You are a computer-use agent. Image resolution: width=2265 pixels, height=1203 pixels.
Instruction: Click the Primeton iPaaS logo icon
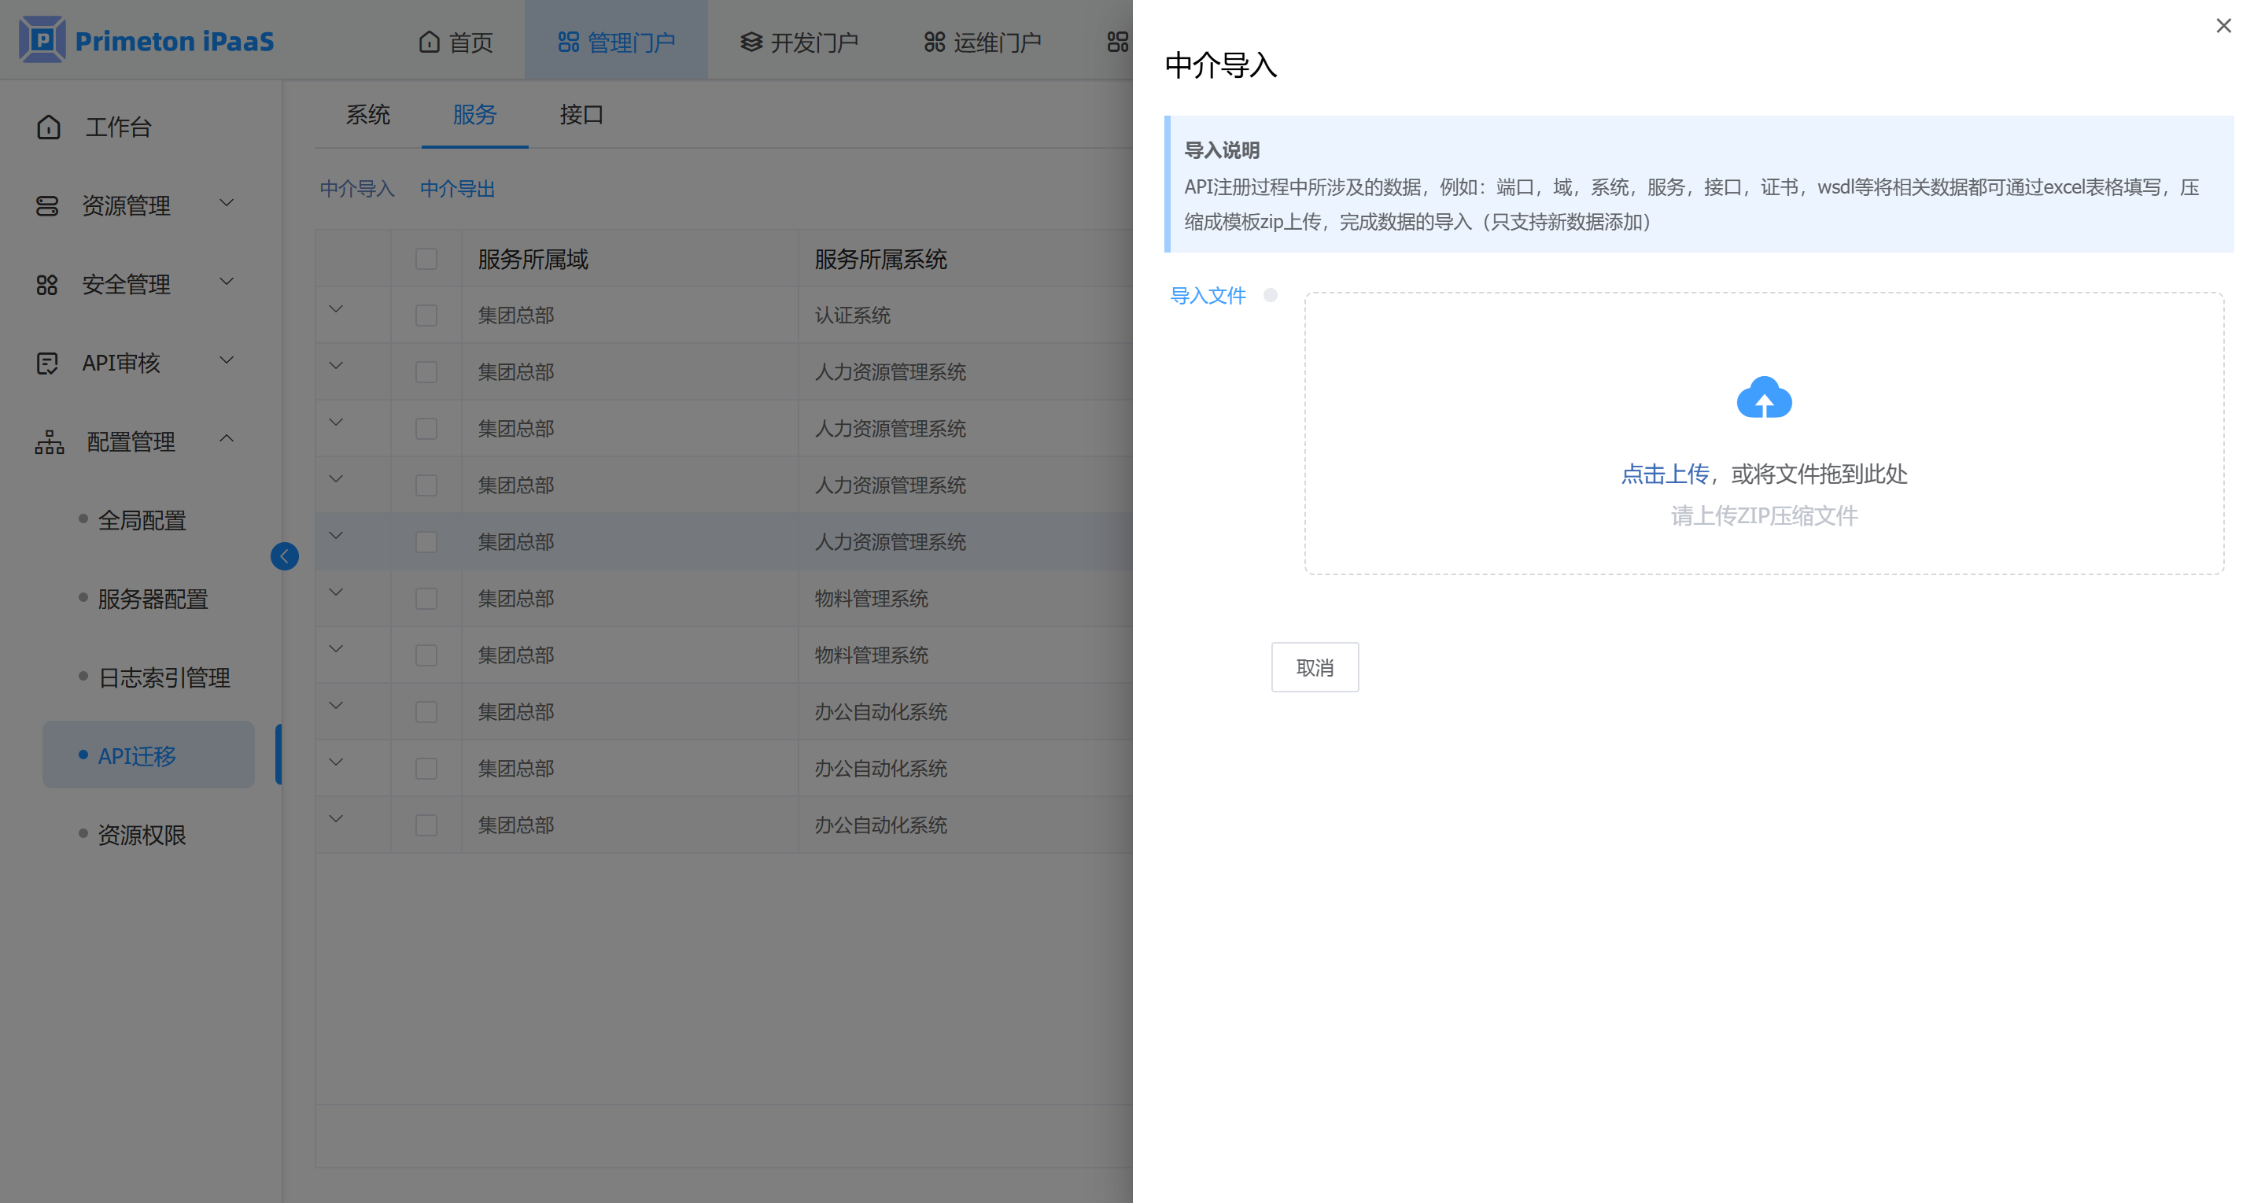click(42, 39)
